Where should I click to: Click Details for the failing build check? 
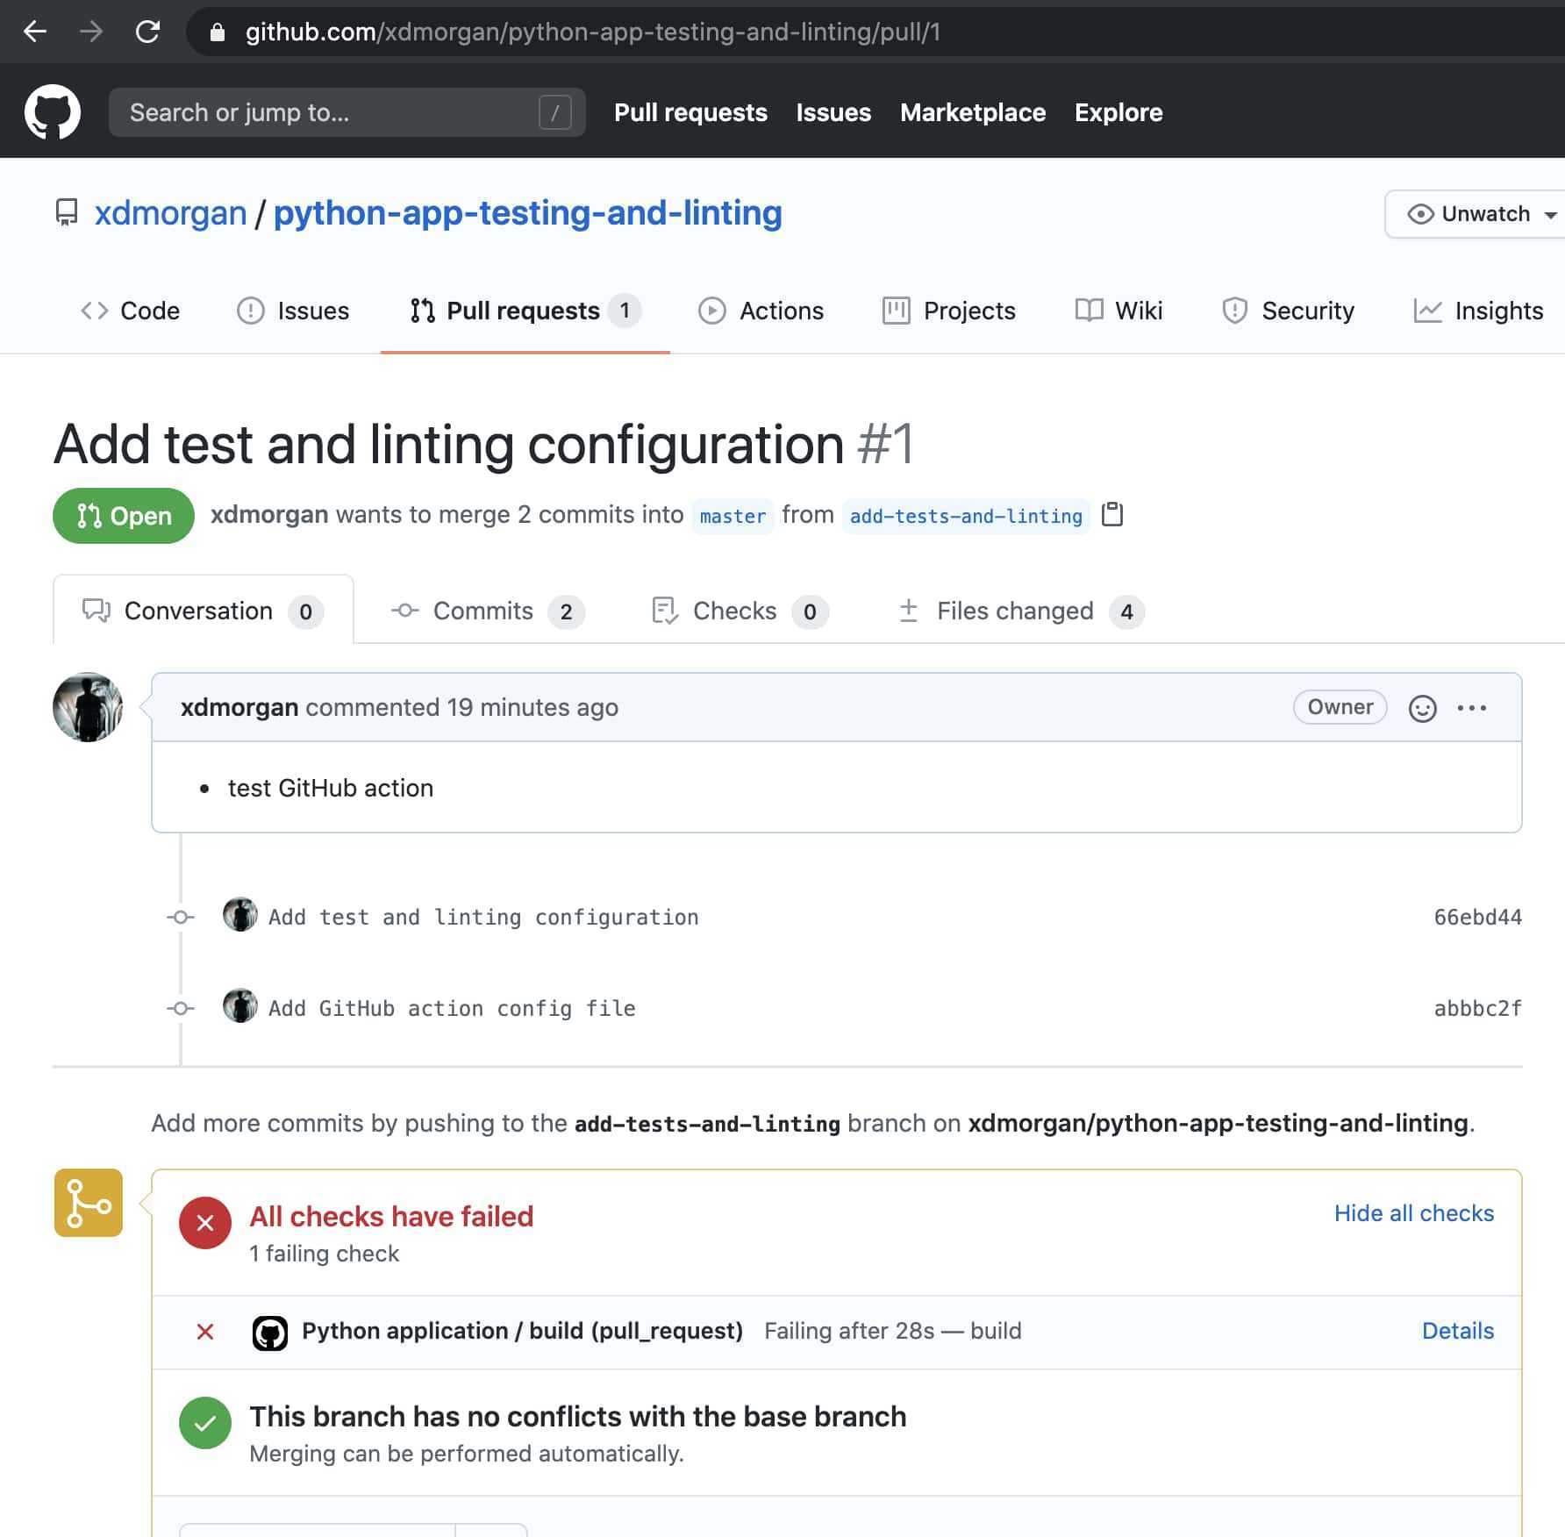pos(1457,1331)
